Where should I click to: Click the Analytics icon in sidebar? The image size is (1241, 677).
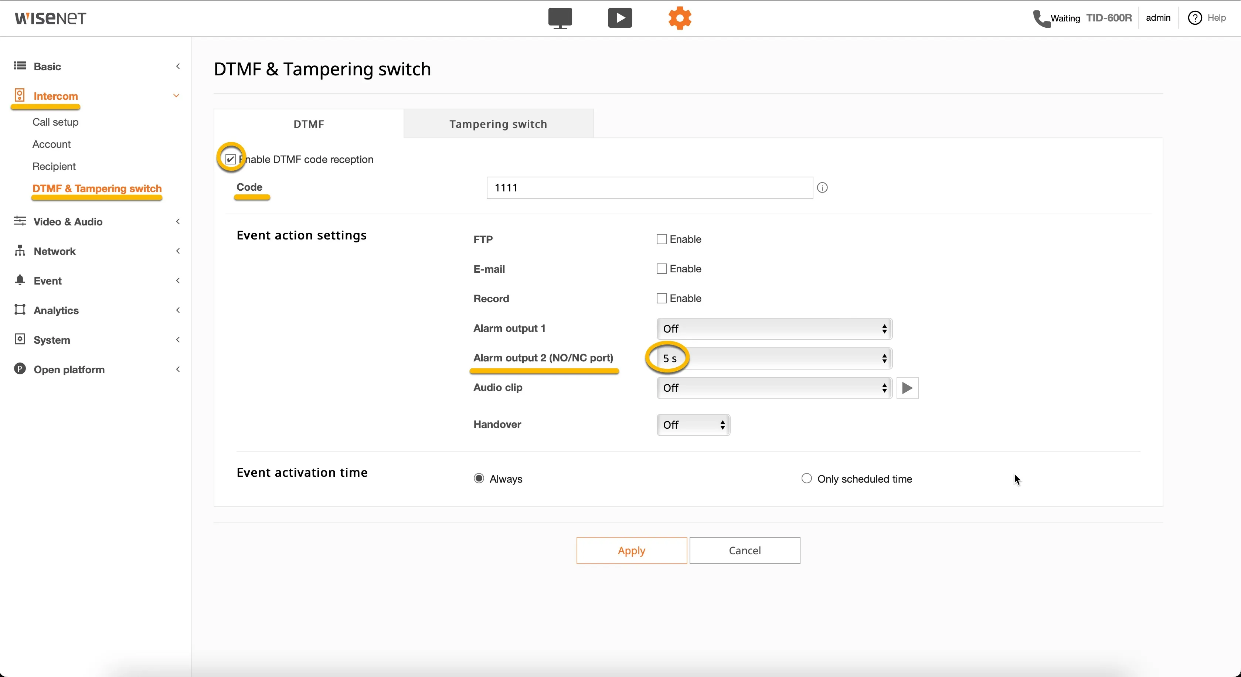pos(20,310)
